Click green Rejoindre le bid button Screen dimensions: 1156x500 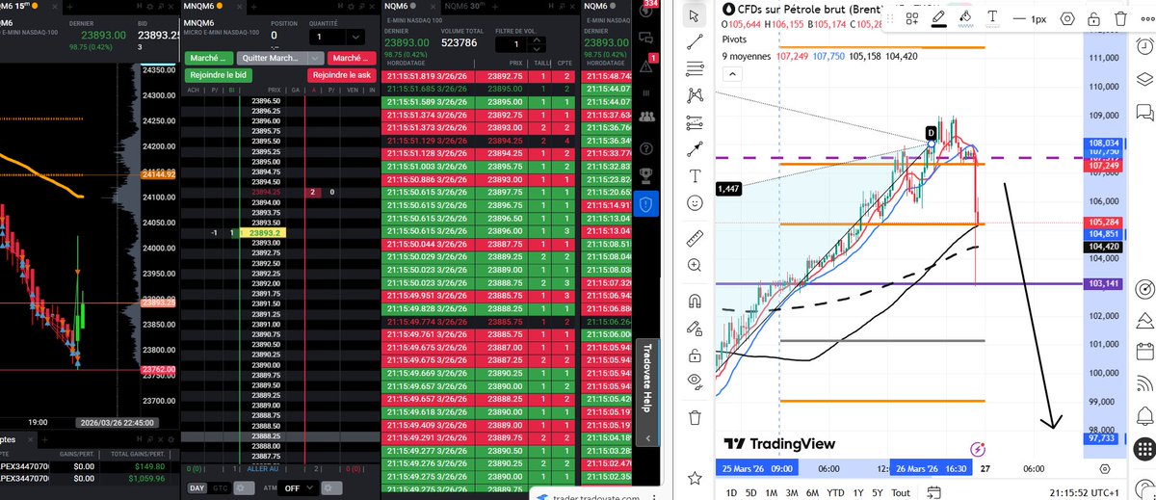point(219,74)
